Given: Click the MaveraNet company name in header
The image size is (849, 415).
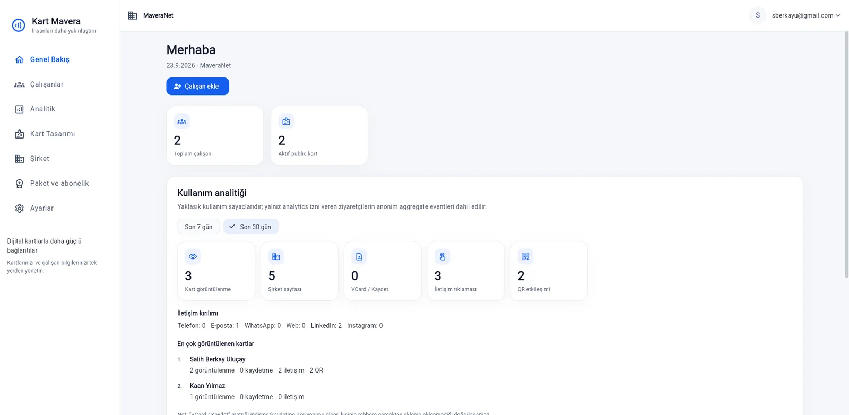Looking at the screenshot, I should (158, 16).
